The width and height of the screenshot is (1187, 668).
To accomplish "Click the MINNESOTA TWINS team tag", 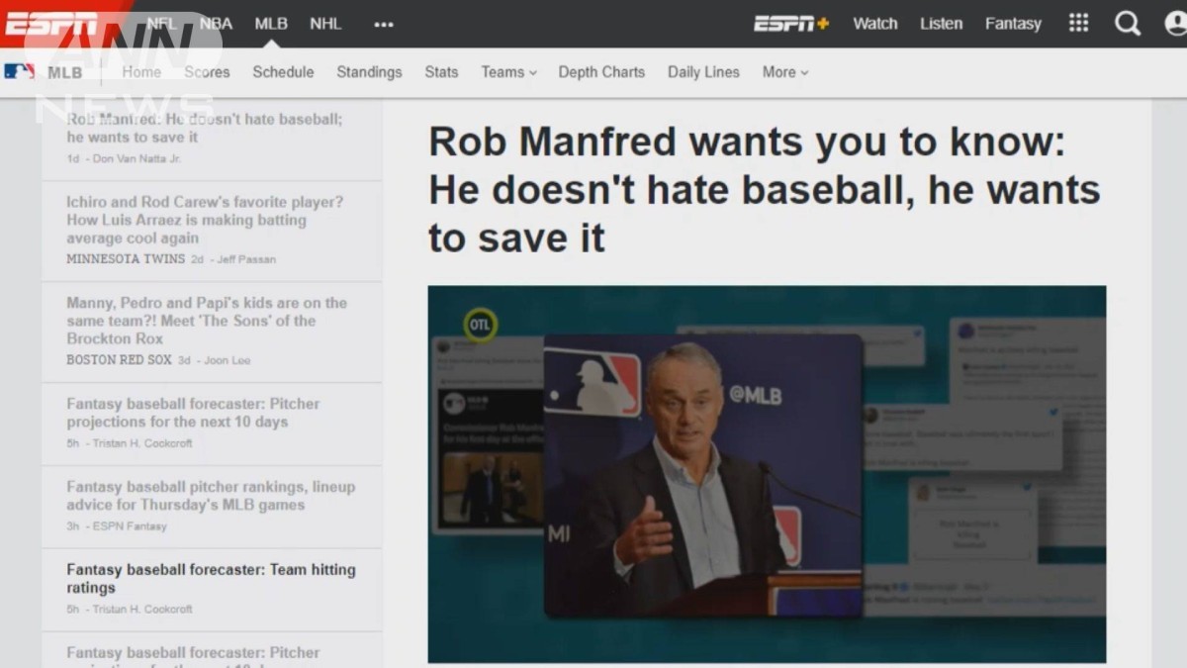I will pyautogui.click(x=126, y=259).
